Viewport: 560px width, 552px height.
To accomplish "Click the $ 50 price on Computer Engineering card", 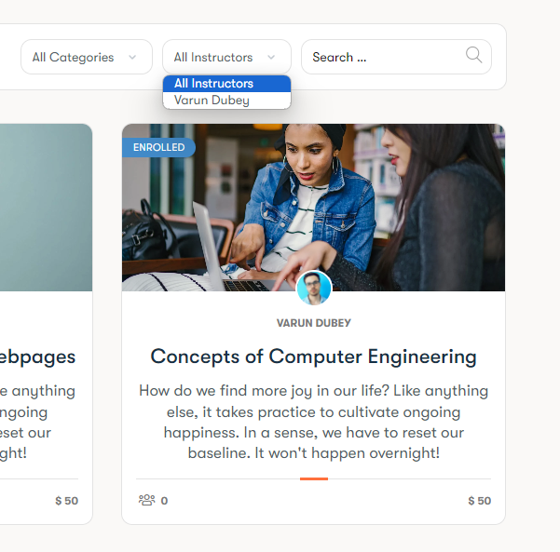I will (x=479, y=501).
